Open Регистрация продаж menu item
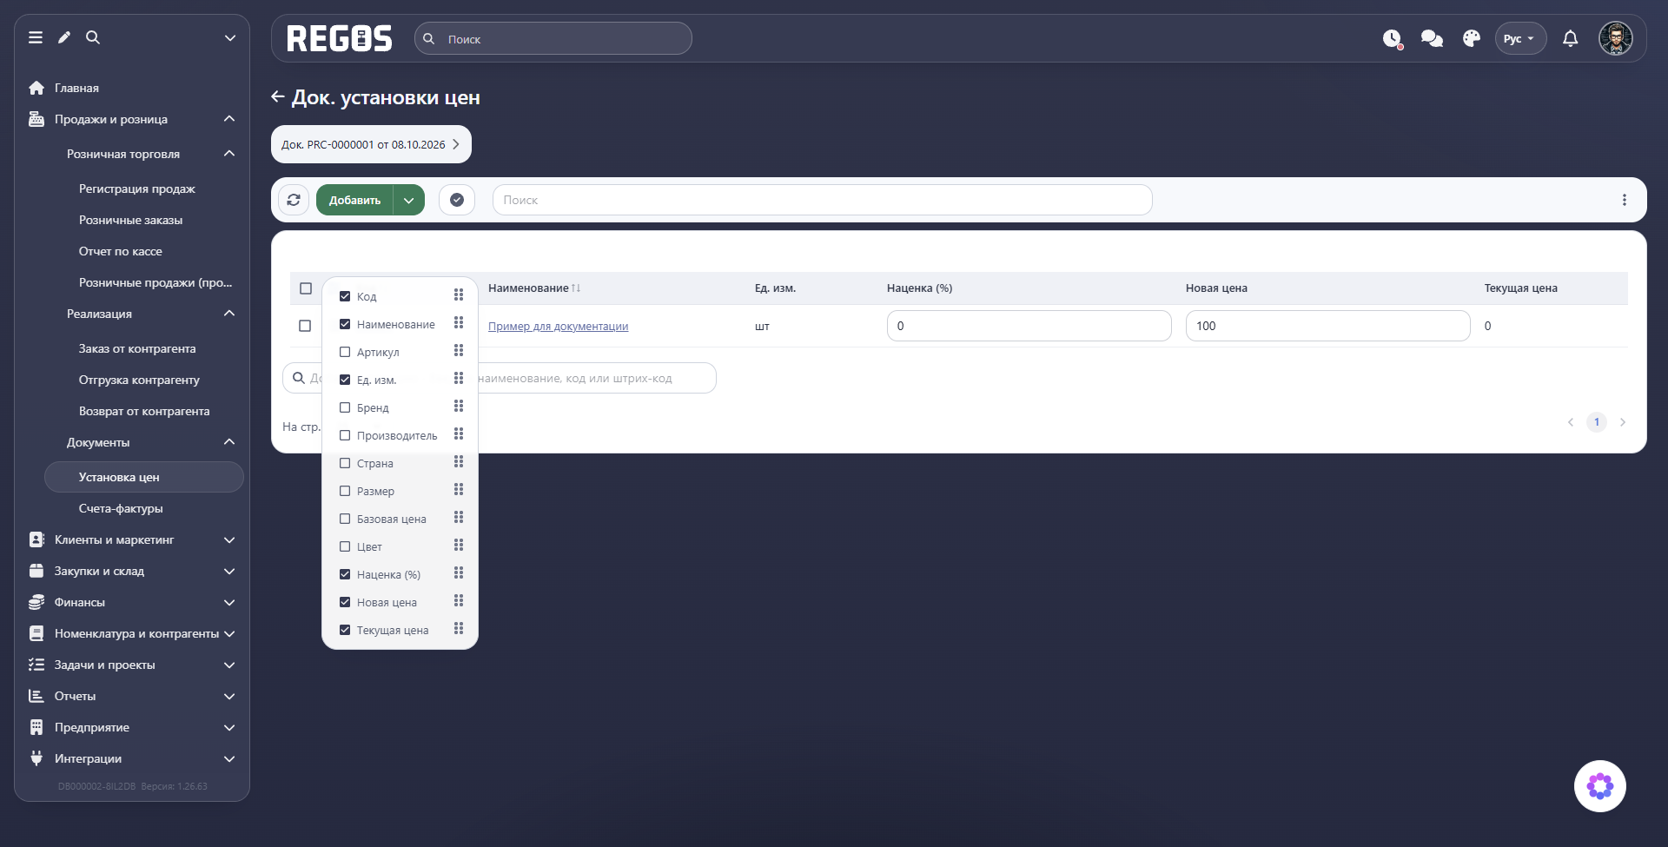 pos(137,189)
